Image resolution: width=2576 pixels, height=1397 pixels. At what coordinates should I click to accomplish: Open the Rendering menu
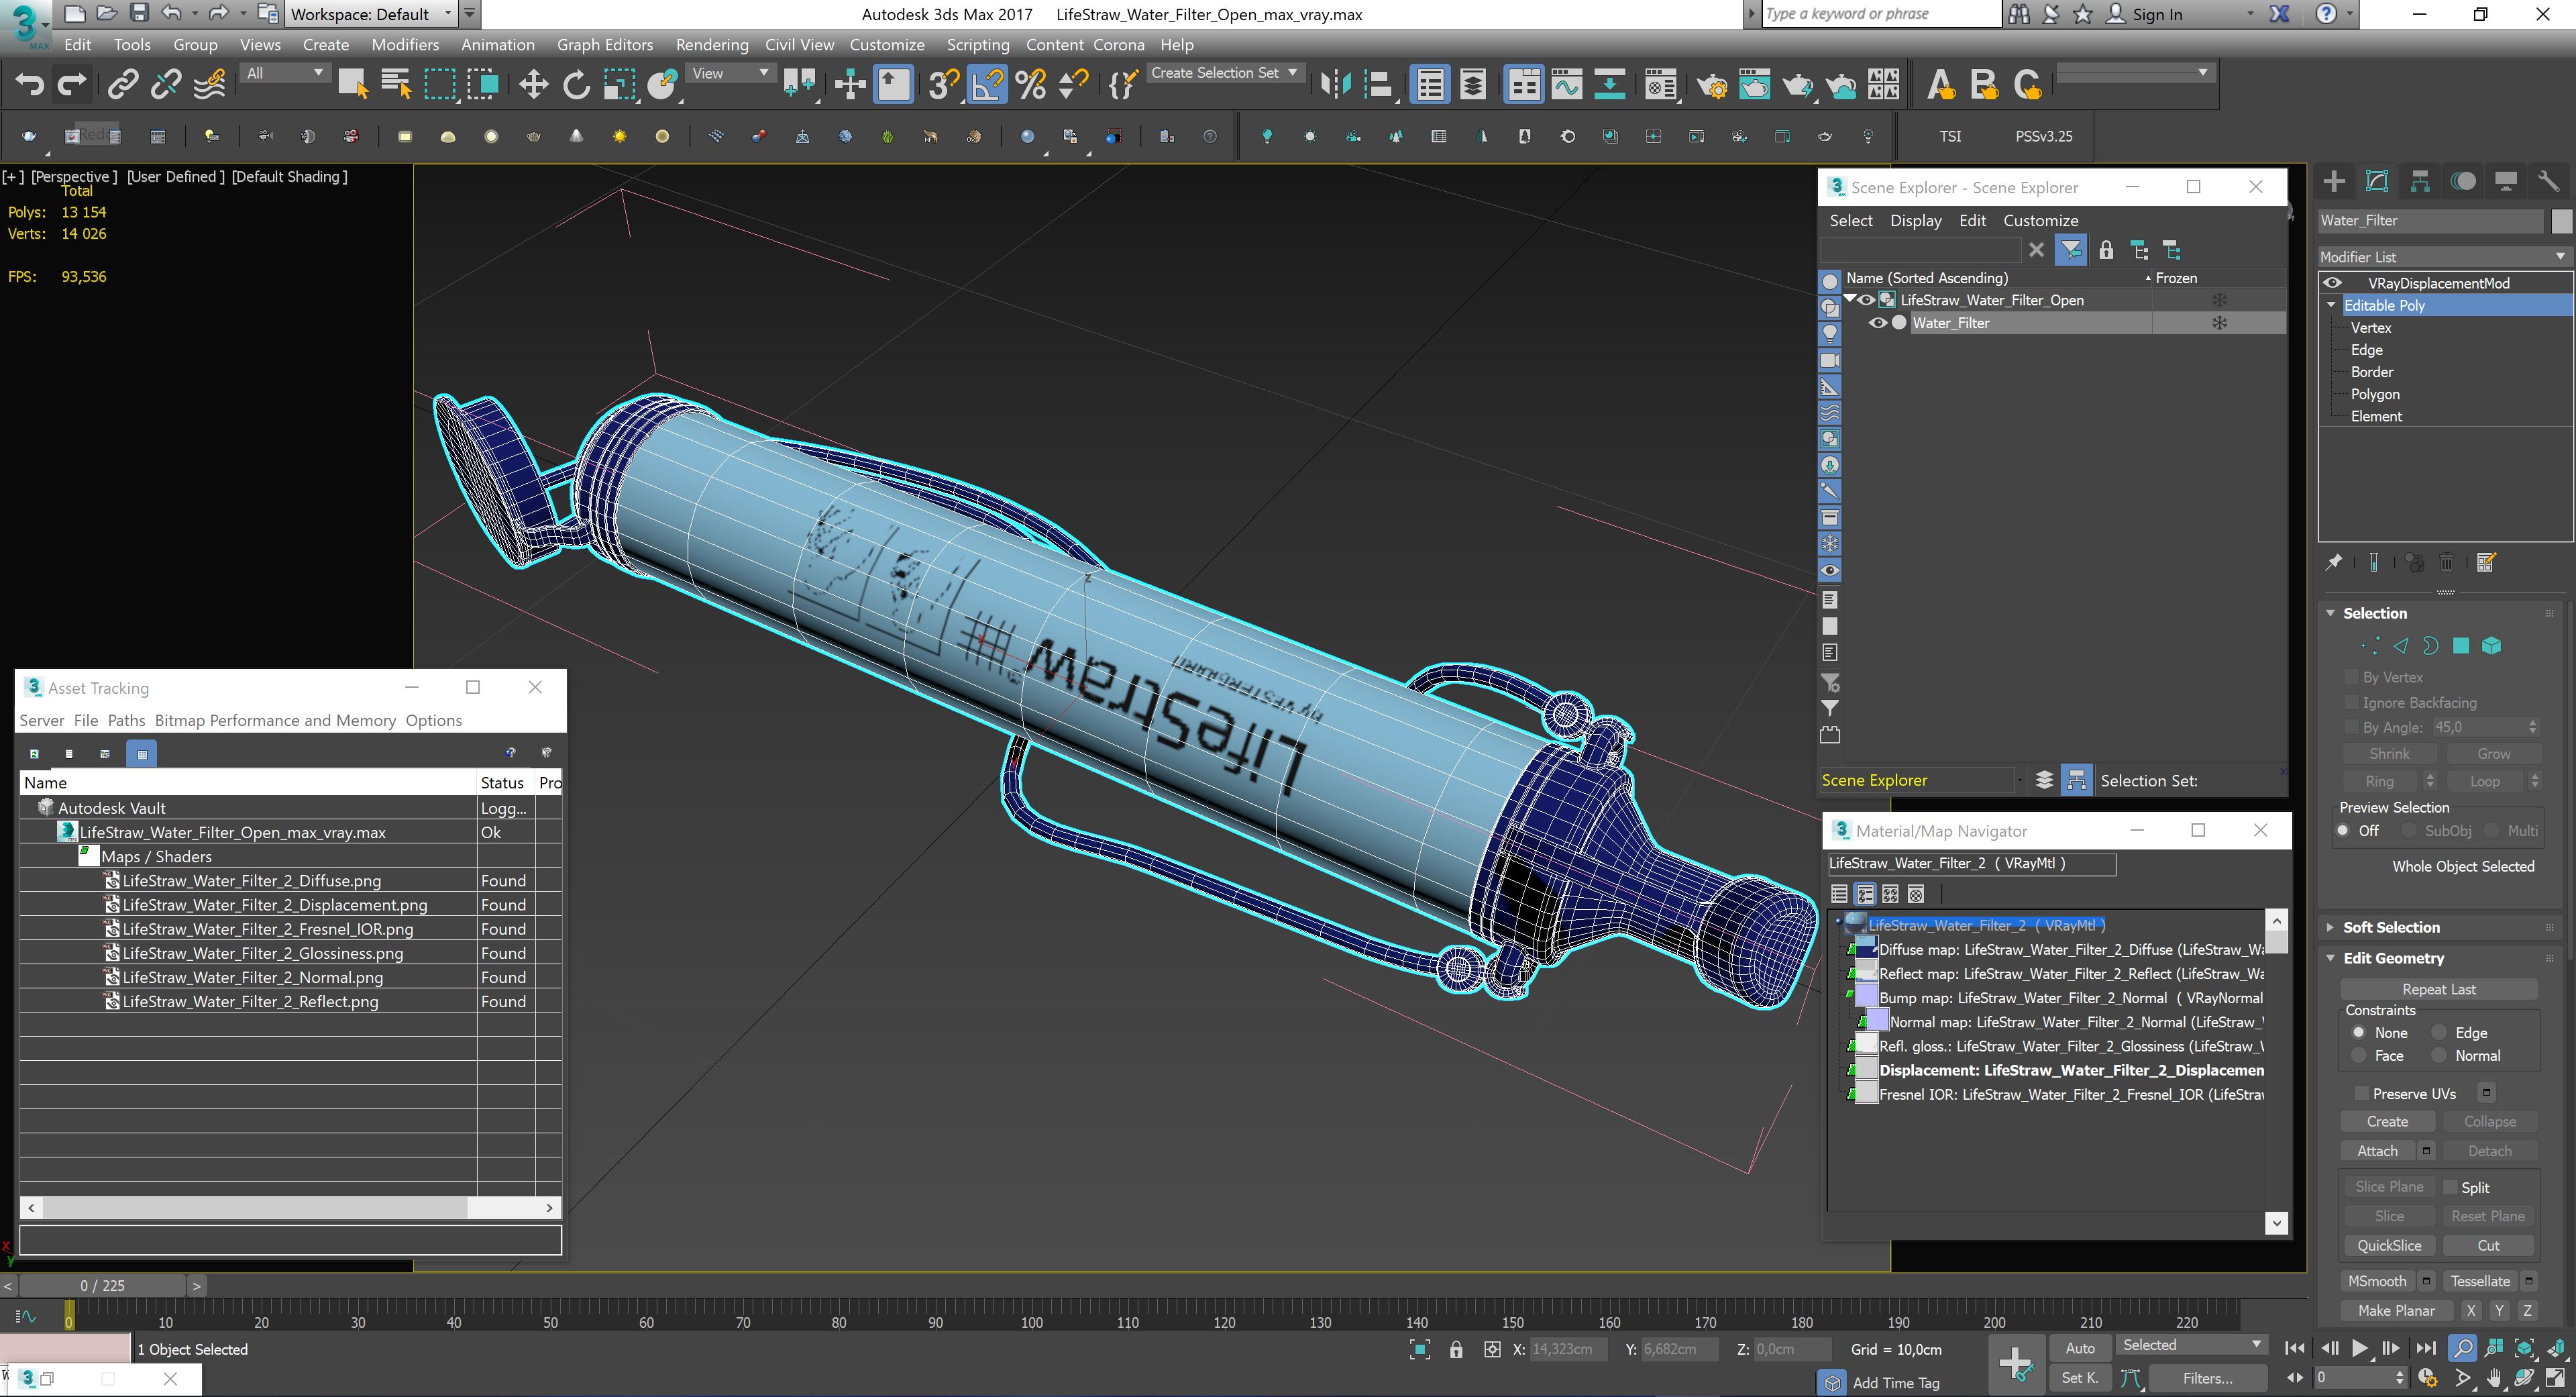[x=711, y=45]
